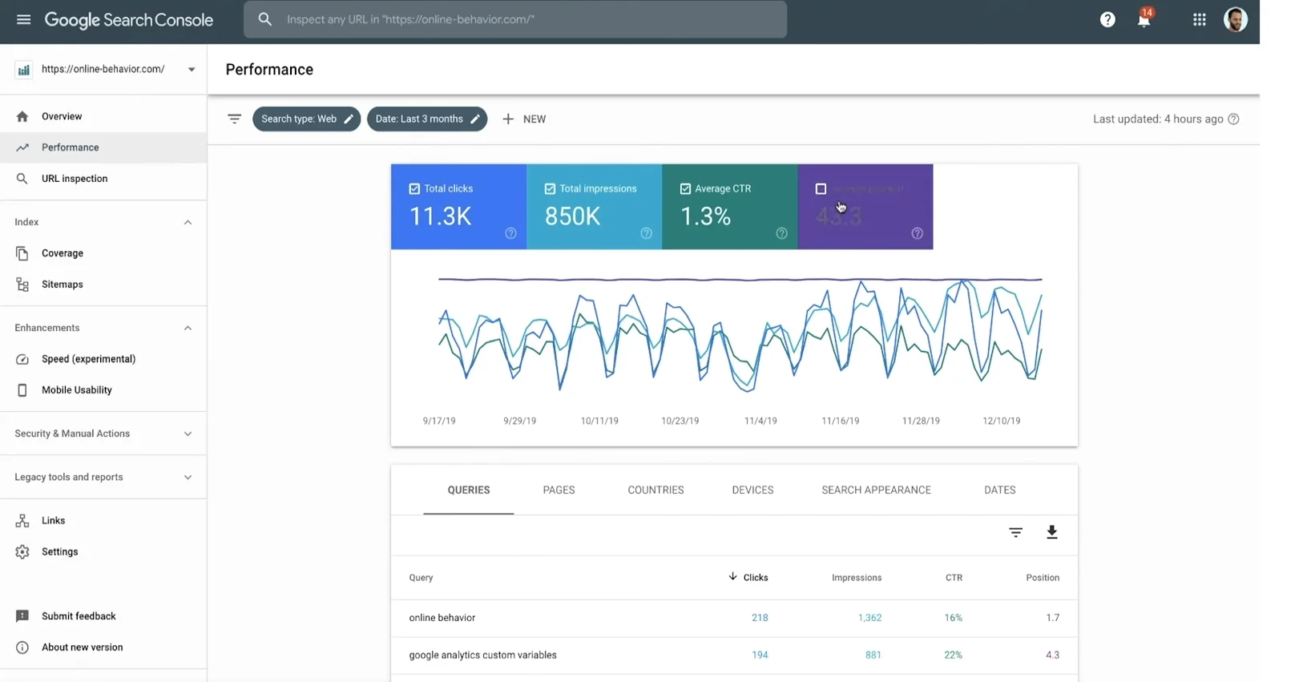The height and width of the screenshot is (682, 1311).
Task: Download the queries table data
Action: click(1051, 532)
